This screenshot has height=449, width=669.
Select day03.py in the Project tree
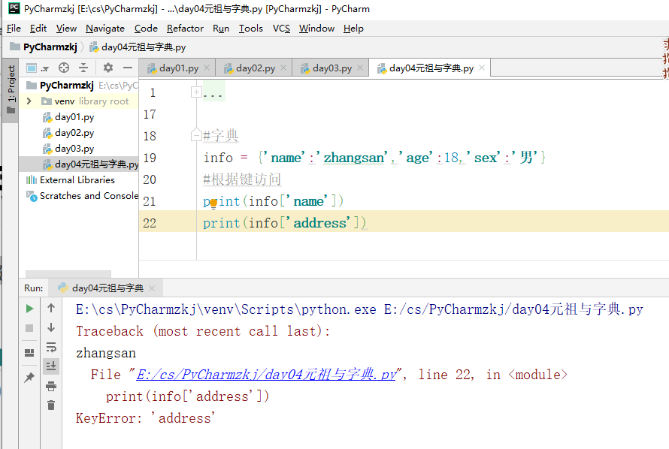(75, 148)
